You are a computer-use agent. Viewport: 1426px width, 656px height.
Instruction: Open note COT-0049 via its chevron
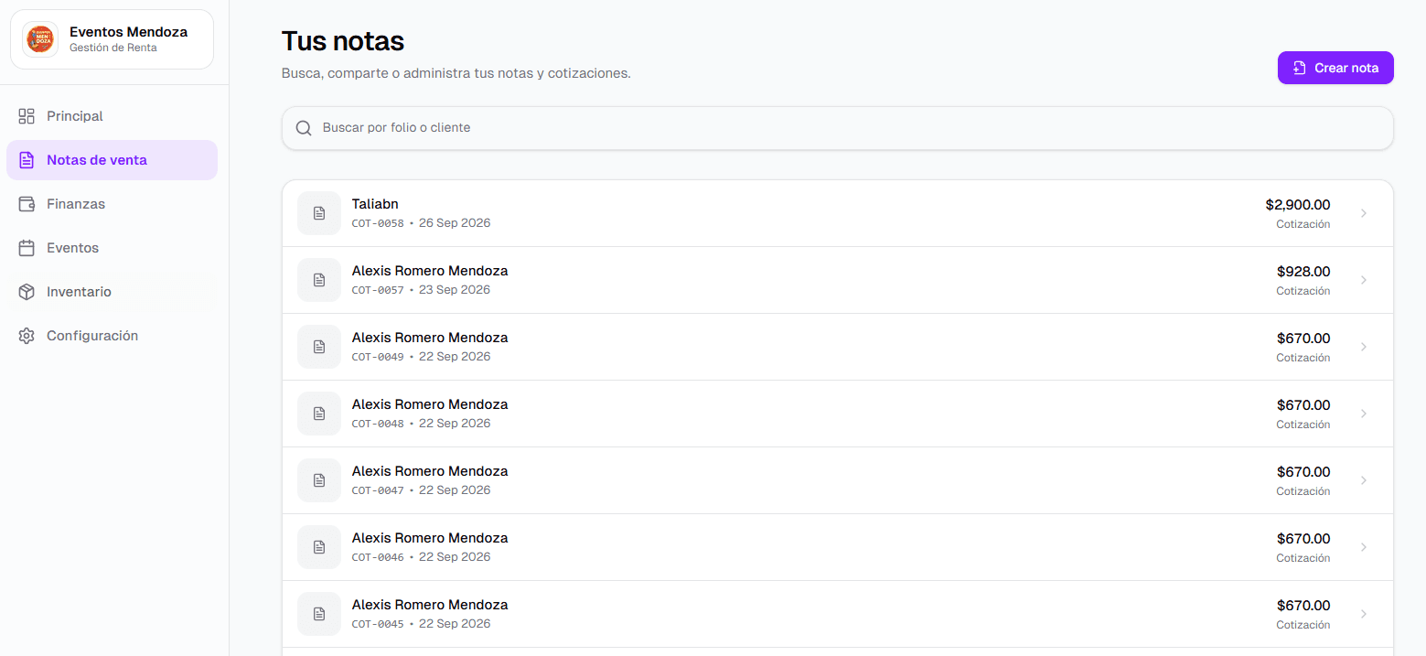(1364, 347)
